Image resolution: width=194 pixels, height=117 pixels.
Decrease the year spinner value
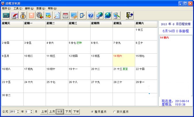click(18, 113)
